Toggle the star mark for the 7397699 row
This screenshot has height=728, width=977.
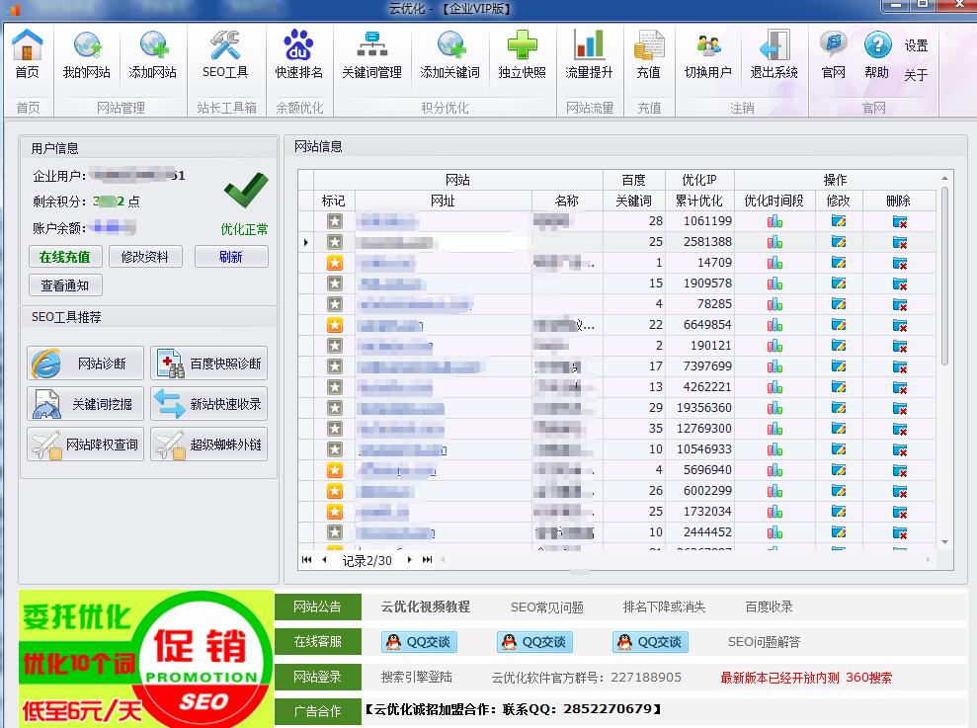335,366
